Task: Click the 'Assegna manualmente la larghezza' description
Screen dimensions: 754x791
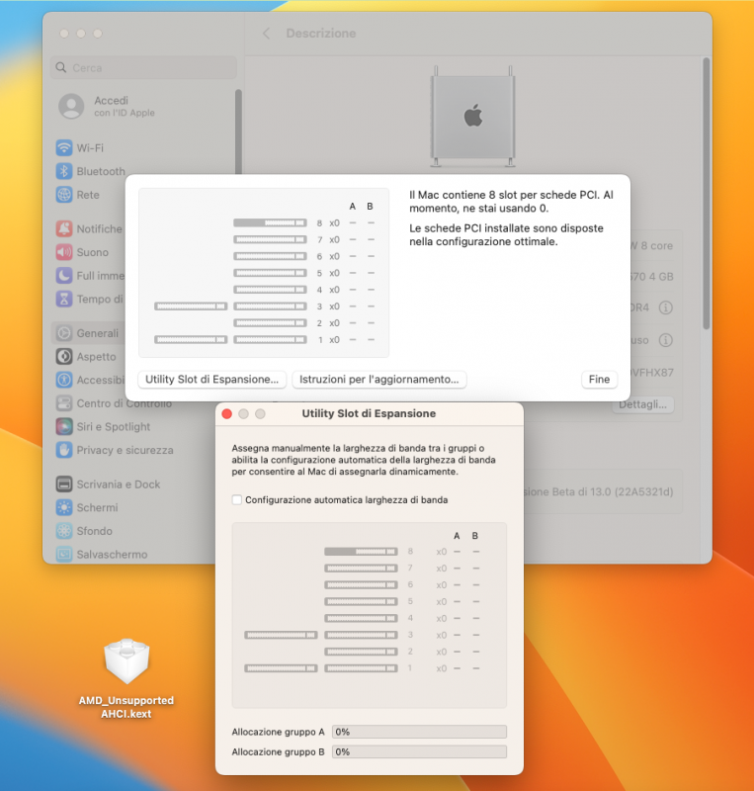Action: 363,460
